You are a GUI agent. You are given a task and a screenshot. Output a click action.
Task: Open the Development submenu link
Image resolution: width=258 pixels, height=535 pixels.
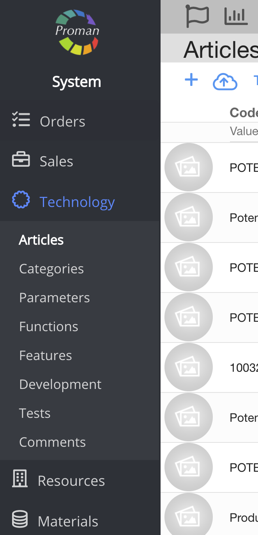60,384
